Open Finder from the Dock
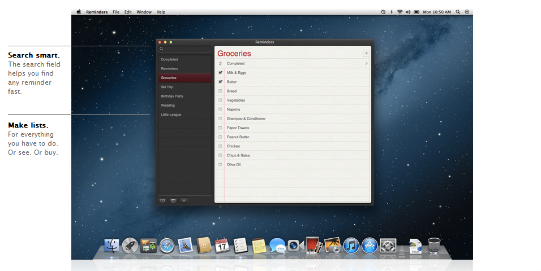The width and height of the screenshot is (541, 271). pyautogui.click(x=111, y=246)
